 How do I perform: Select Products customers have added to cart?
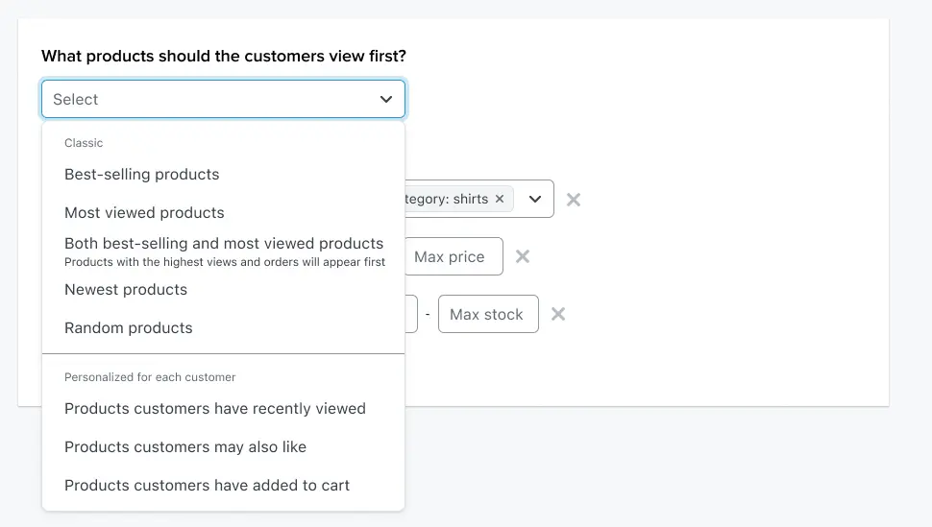pos(207,486)
